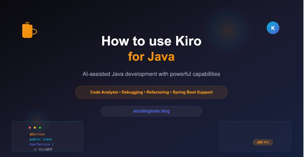304x157 pixels.
Task: Click the "AI-assisted Java development" subtitle
Action: click(x=151, y=74)
